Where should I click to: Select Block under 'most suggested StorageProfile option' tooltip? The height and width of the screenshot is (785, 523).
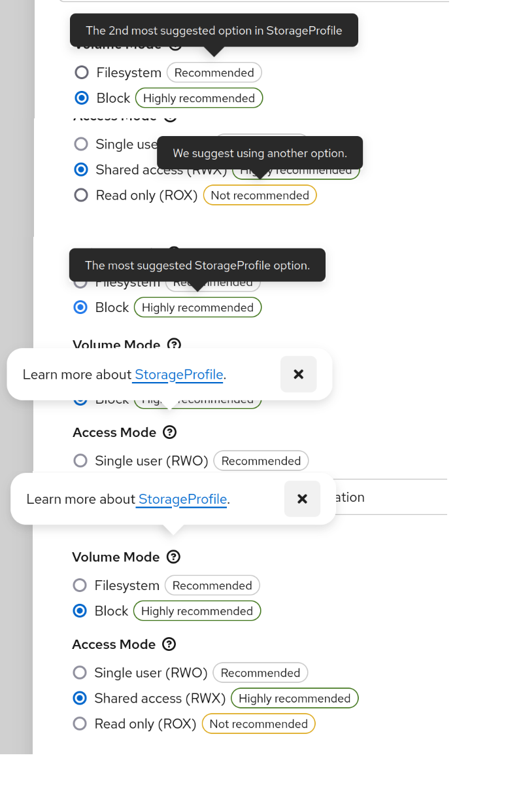coord(80,307)
